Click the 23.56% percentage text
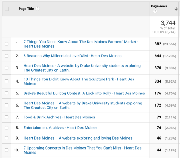The width and height of the screenshot is (180, 158). click(169, 44)
